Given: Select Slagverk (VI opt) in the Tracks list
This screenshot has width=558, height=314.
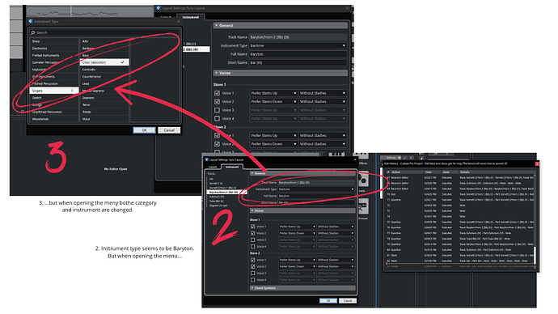Looking at the screenshot, I should pos(226,206).
